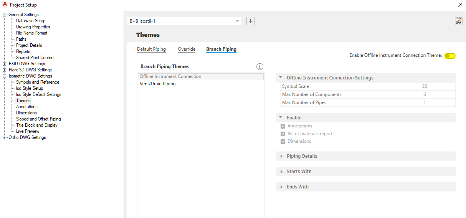Toggle the Dimensions checkbox under Enable

(x=283, y=142)
